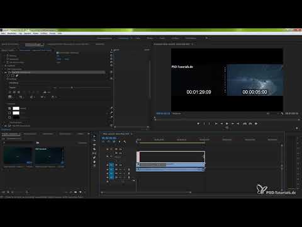302x227 pixels.
Task: Open the Sequenz menu
Action: pyautogui.click(x=28, y=33)
